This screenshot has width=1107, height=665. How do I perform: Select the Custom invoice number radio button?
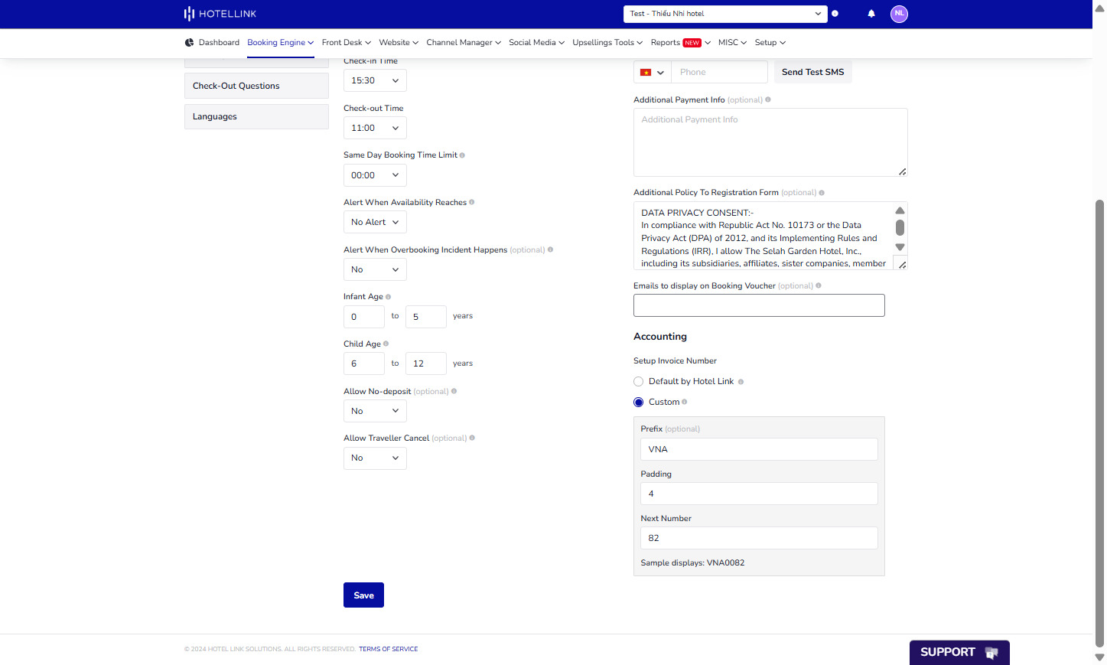coord(639,403)
